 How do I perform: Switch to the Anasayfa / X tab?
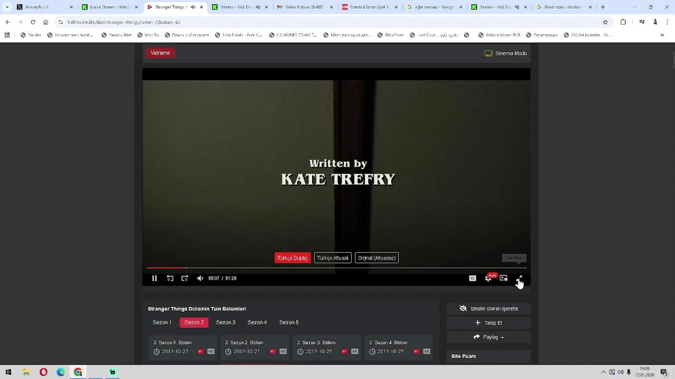45,7
